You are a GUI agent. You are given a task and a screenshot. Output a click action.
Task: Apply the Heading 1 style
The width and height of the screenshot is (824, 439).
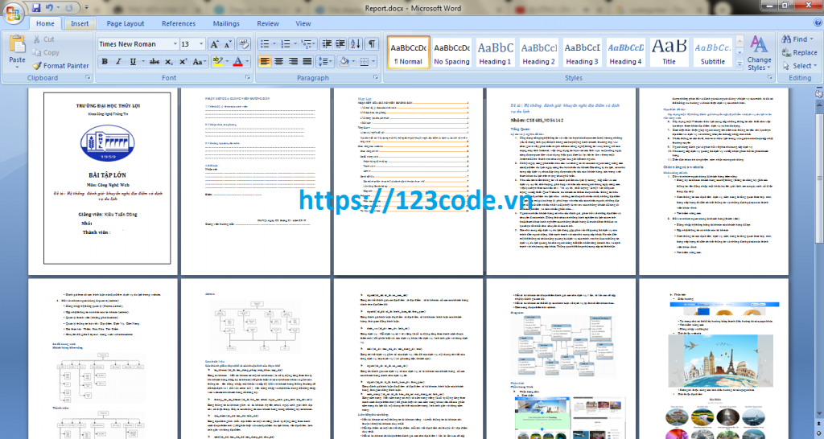pos(496,52)
